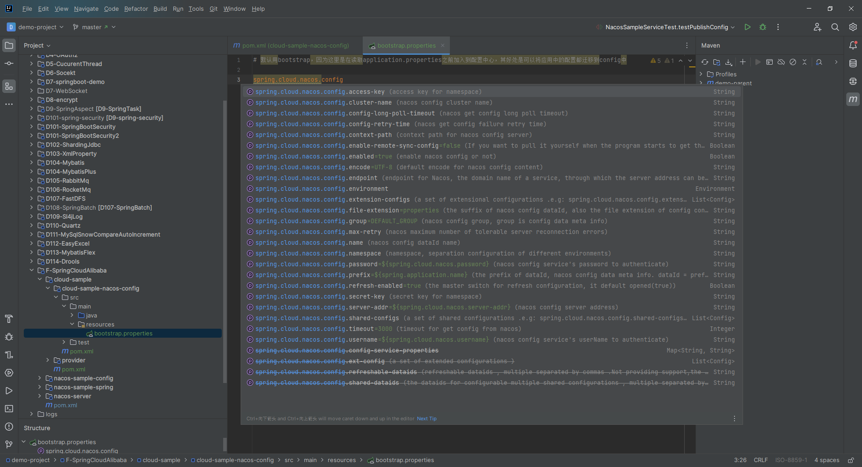862x467 pixels.
Task: Open master branch dropdown
Action: tap(94, 27)
